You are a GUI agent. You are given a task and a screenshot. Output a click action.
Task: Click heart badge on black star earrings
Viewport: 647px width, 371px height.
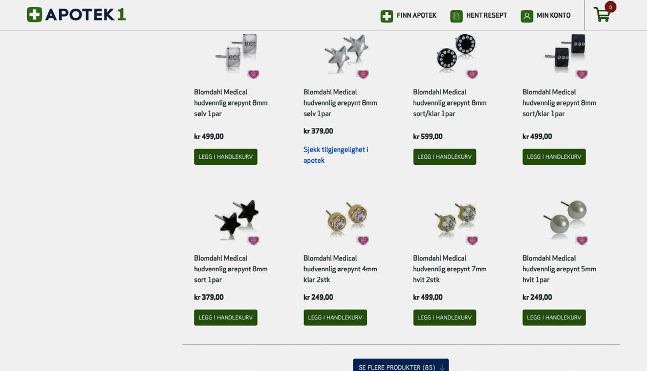(253, 240)
